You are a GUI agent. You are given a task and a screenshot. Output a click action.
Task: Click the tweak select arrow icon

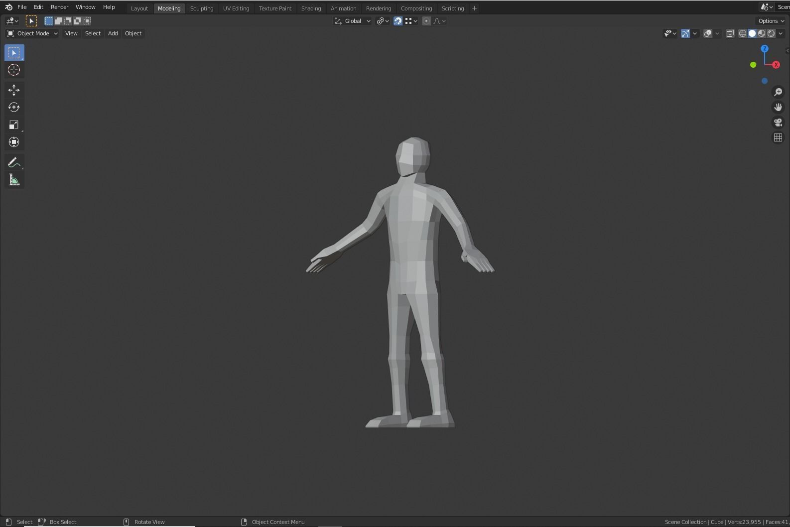31,21
